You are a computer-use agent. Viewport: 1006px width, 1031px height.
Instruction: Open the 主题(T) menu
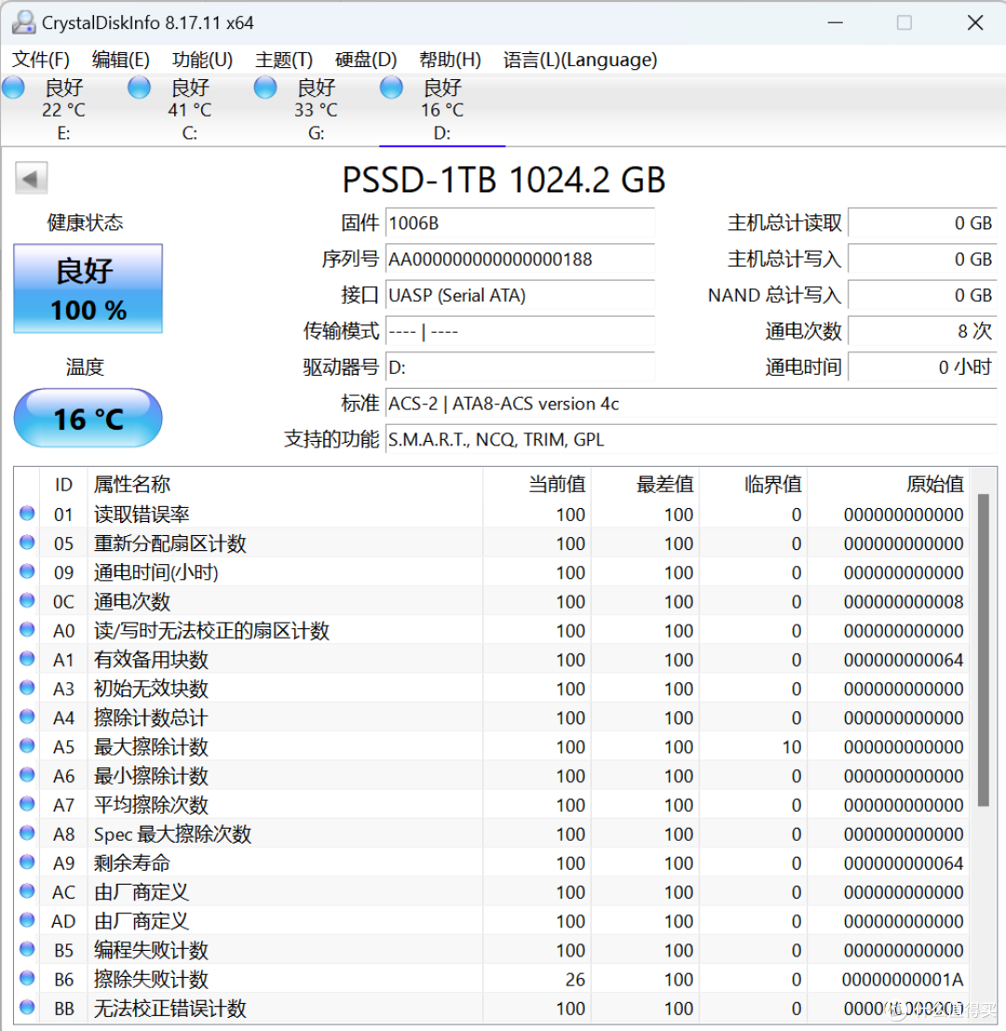(284, 60)
